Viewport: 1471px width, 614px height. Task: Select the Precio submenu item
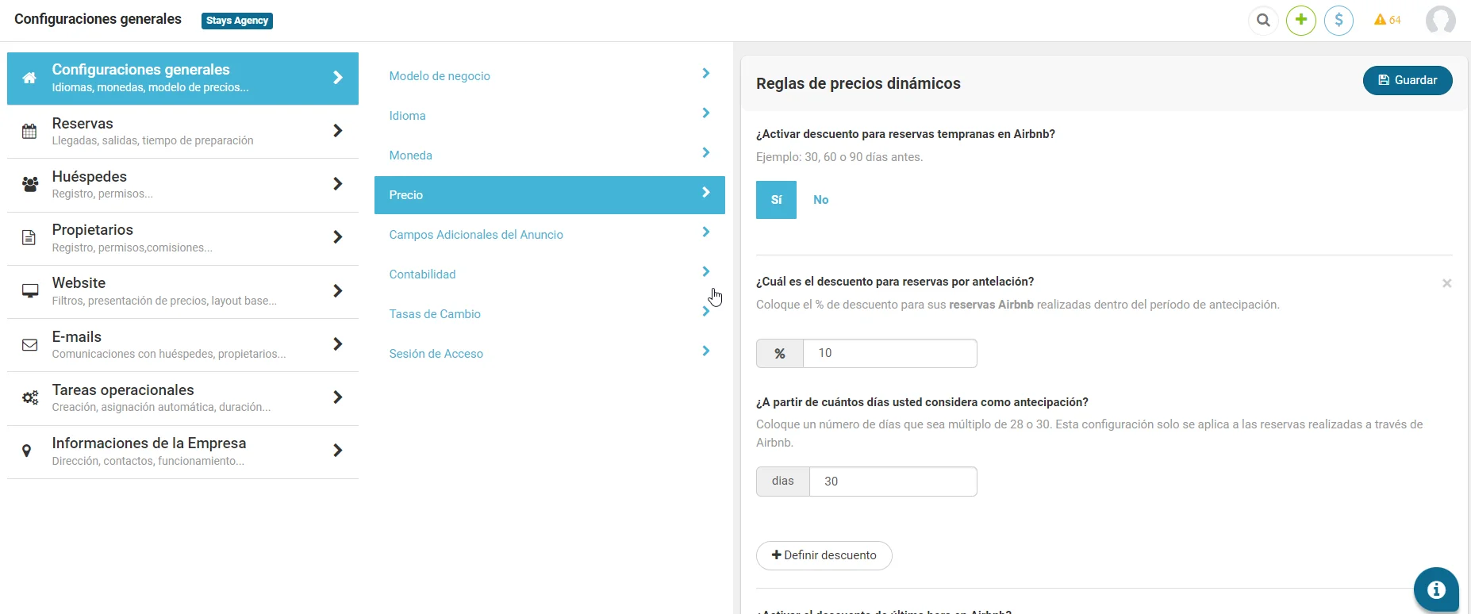pos(550,195)
